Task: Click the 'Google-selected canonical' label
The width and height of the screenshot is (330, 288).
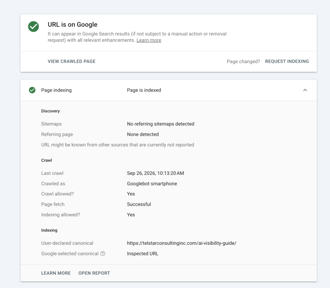Action: coord(70,254)
